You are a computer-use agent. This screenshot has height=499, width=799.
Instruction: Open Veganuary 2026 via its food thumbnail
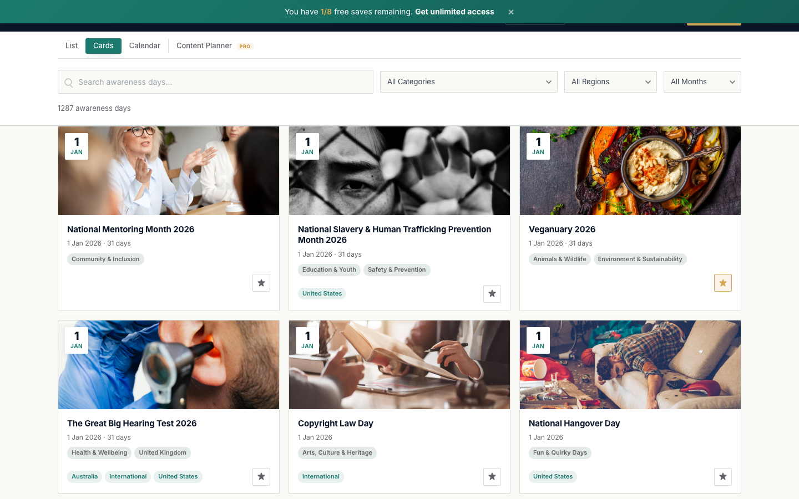pyautogui.click(x=630, y=170)
